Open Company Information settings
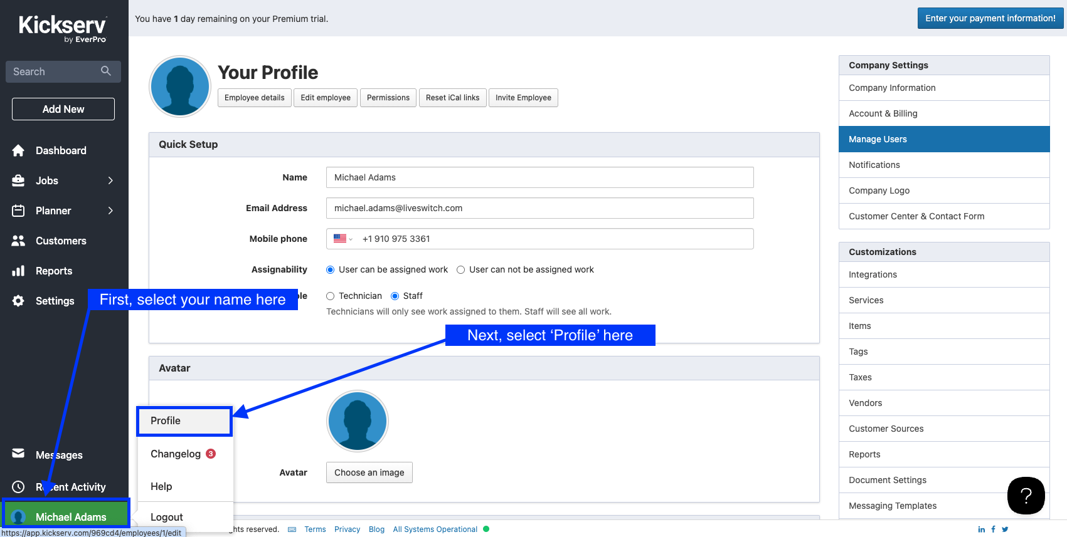 coord(944,88)
